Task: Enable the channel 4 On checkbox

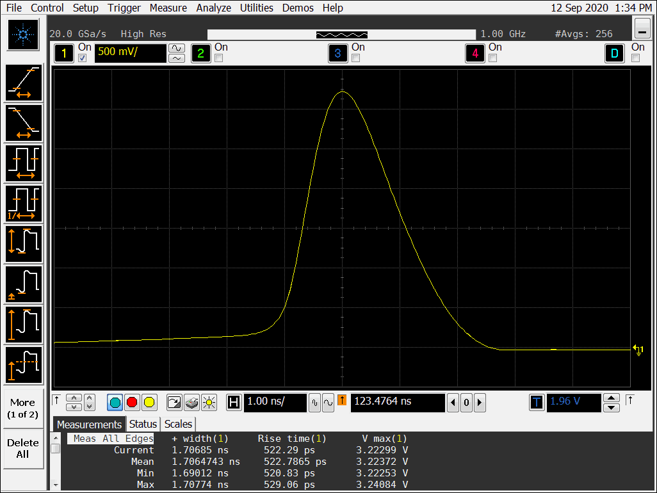Action: click(x=493, y=58)
